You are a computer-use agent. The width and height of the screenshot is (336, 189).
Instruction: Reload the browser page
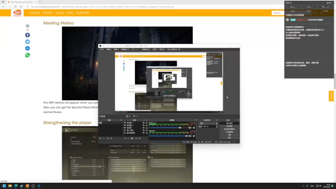pyautogui.click(x=15, y=7)
